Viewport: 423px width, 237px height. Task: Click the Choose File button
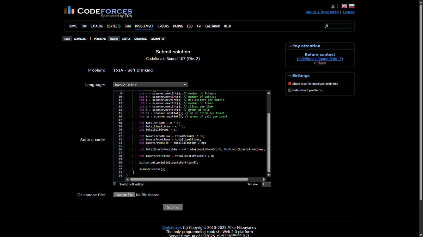click(x=124, y=195)
